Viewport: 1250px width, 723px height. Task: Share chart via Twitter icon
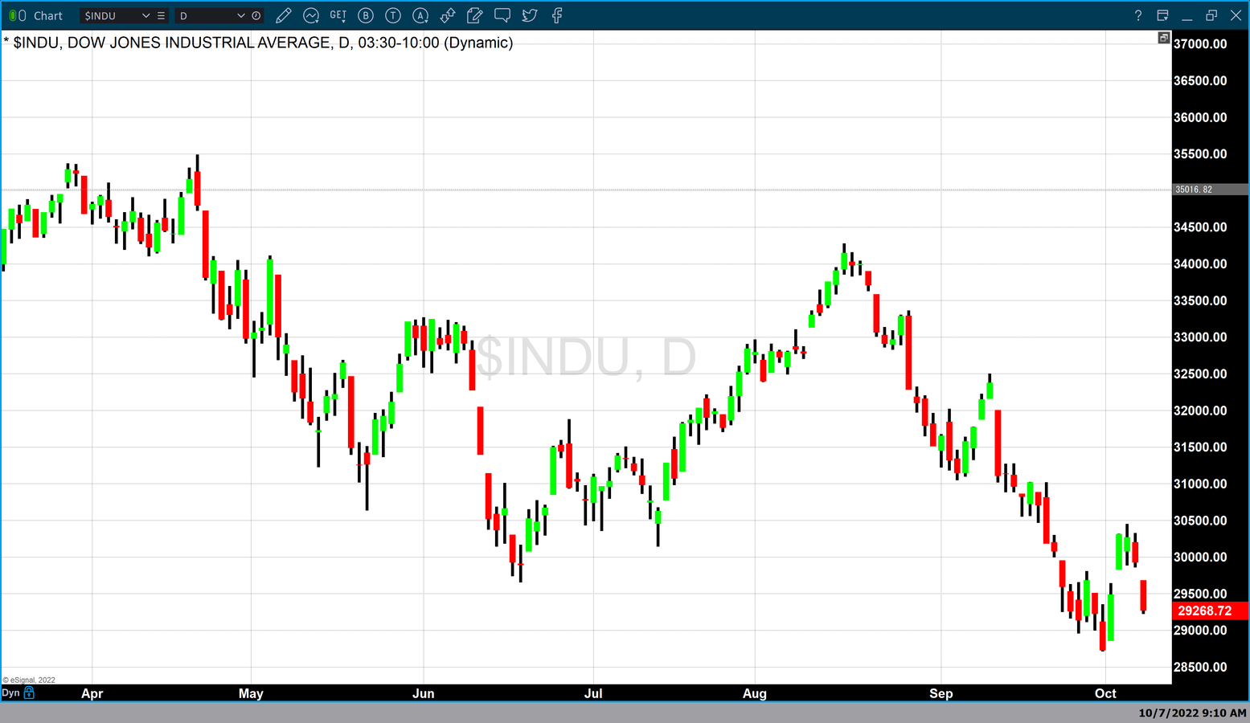(530, 15)
